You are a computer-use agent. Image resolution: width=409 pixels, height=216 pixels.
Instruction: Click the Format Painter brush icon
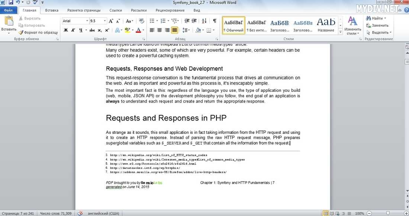pos(21,32)
